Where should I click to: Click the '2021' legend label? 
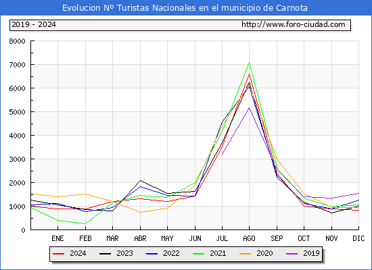[218, 253]
